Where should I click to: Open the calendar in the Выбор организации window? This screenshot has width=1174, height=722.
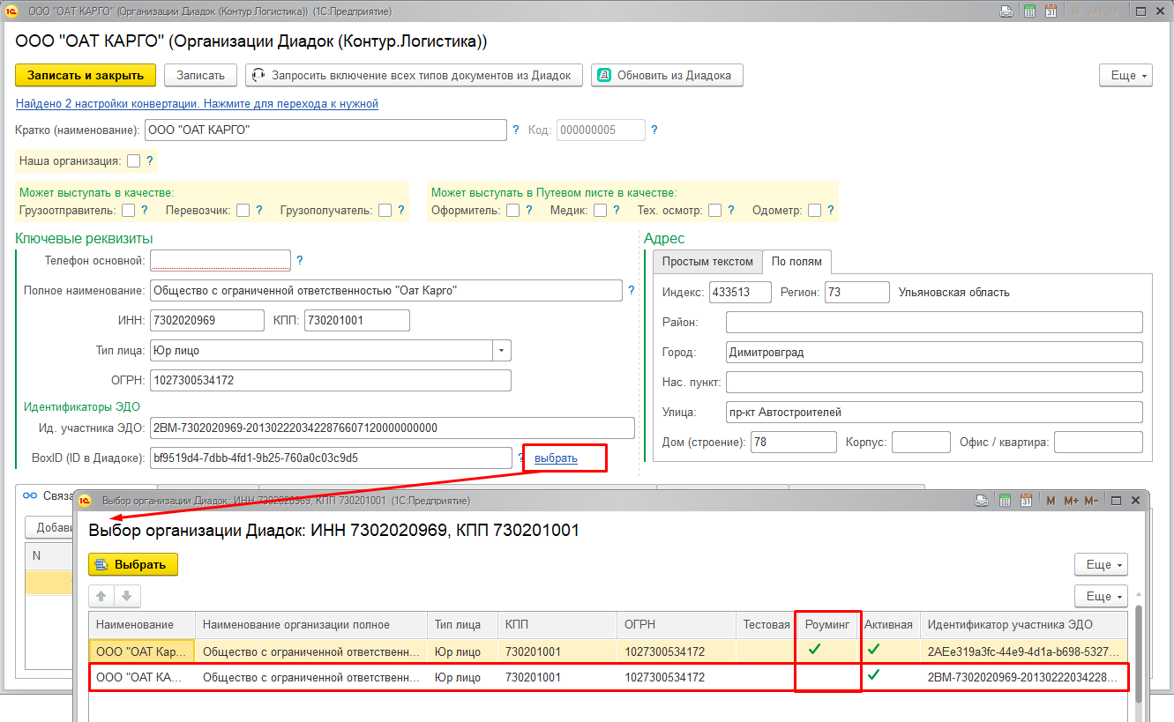[1026, 500]
